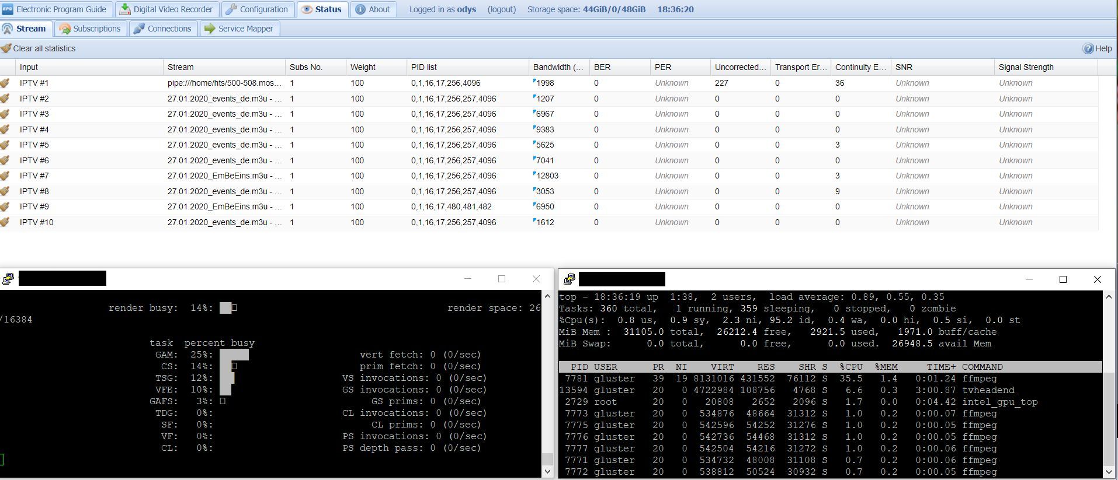The width and height of the screenshot is (1118, 480).
Task: Click the wrench icon on Configuration tab
Action: 231,9
